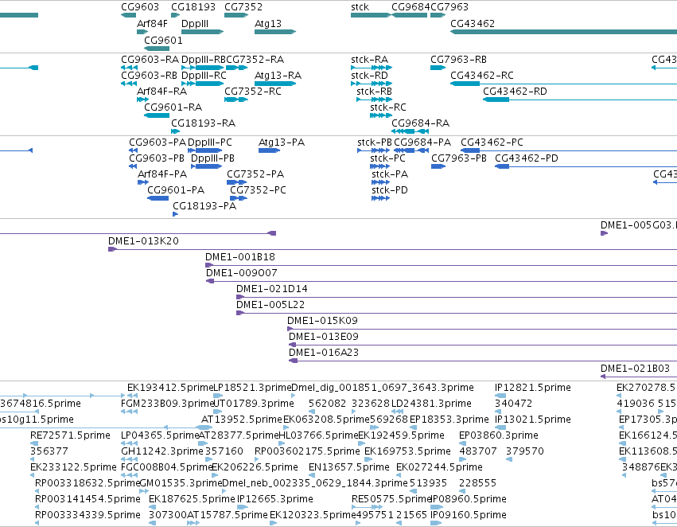This screenshot has height=527, width=677.
Task: Click the stck-RB transcript label
Action: click(x=375, y=92)
